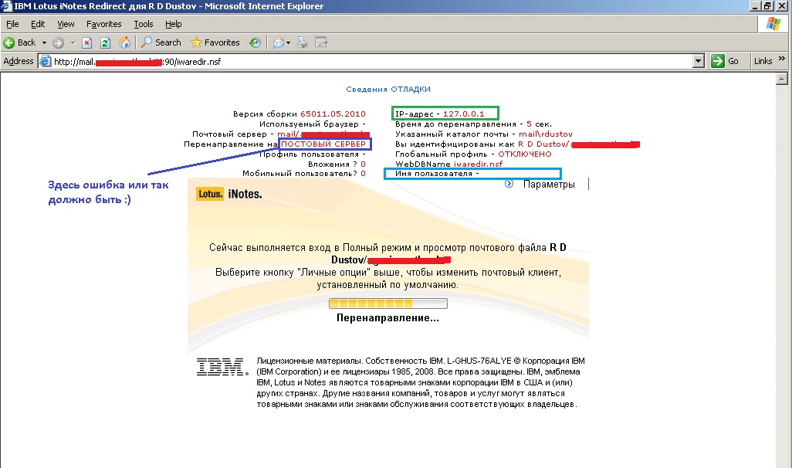Viewport: 792px width, 468px height.
Task: Click the 'Имя пользователя' line
Action: tap(437, 174)
